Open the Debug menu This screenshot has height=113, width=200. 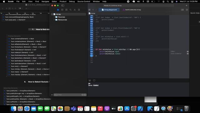72,2
